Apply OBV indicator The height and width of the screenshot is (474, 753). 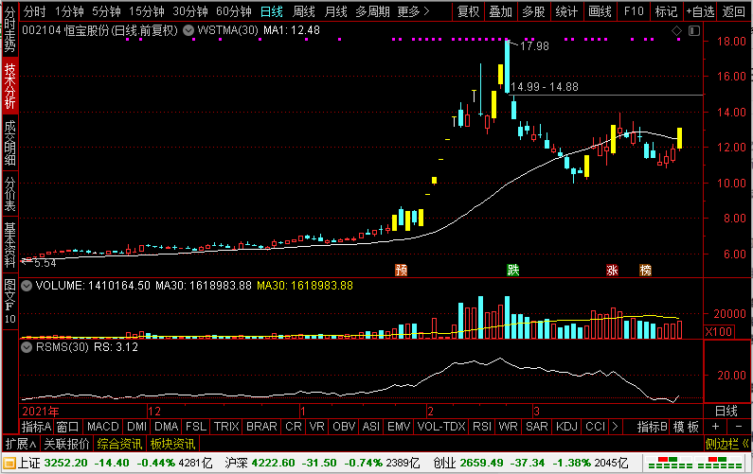pos(344,427)
